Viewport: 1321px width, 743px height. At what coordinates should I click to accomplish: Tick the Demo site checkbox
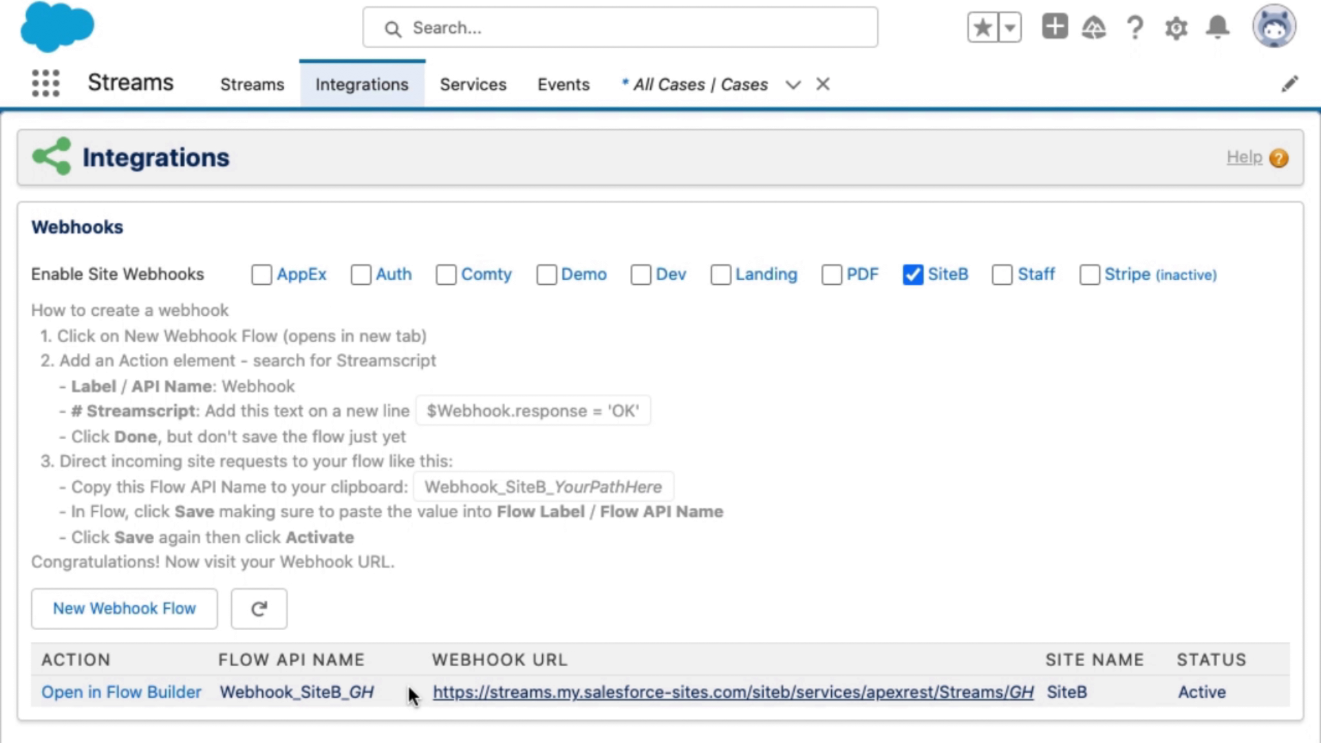coord(546,274)
